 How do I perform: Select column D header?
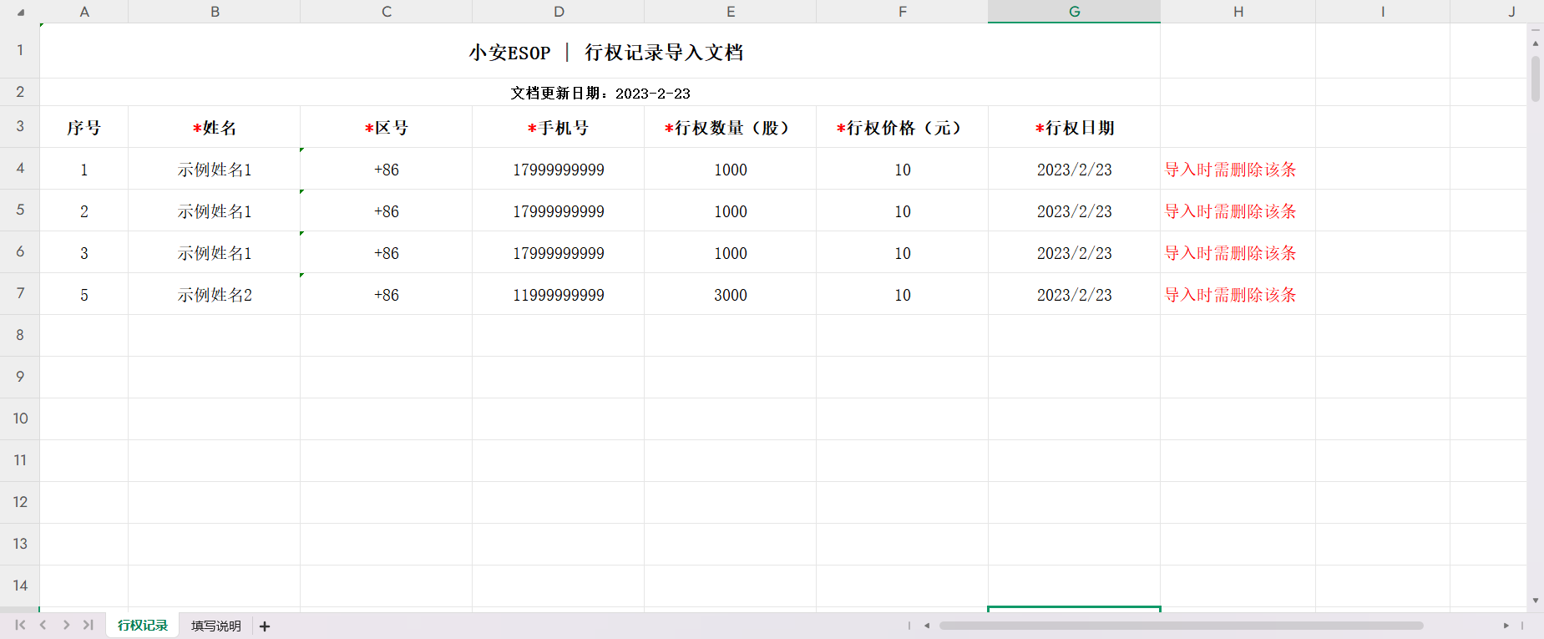tap(559, 12)
